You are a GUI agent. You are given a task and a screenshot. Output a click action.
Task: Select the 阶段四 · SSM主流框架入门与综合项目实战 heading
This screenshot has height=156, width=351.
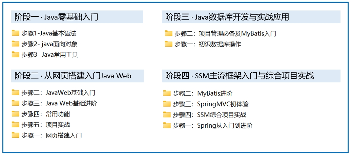240,76
